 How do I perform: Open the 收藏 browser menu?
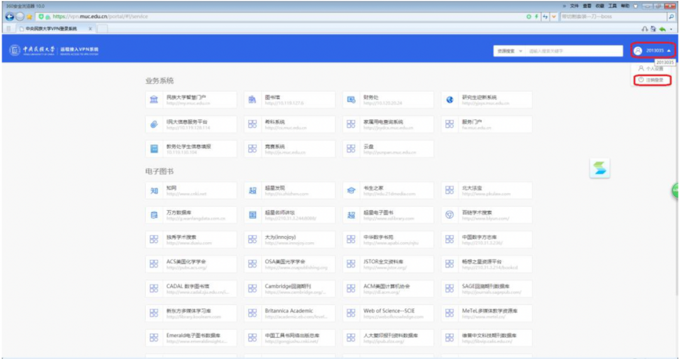(599, 6)
